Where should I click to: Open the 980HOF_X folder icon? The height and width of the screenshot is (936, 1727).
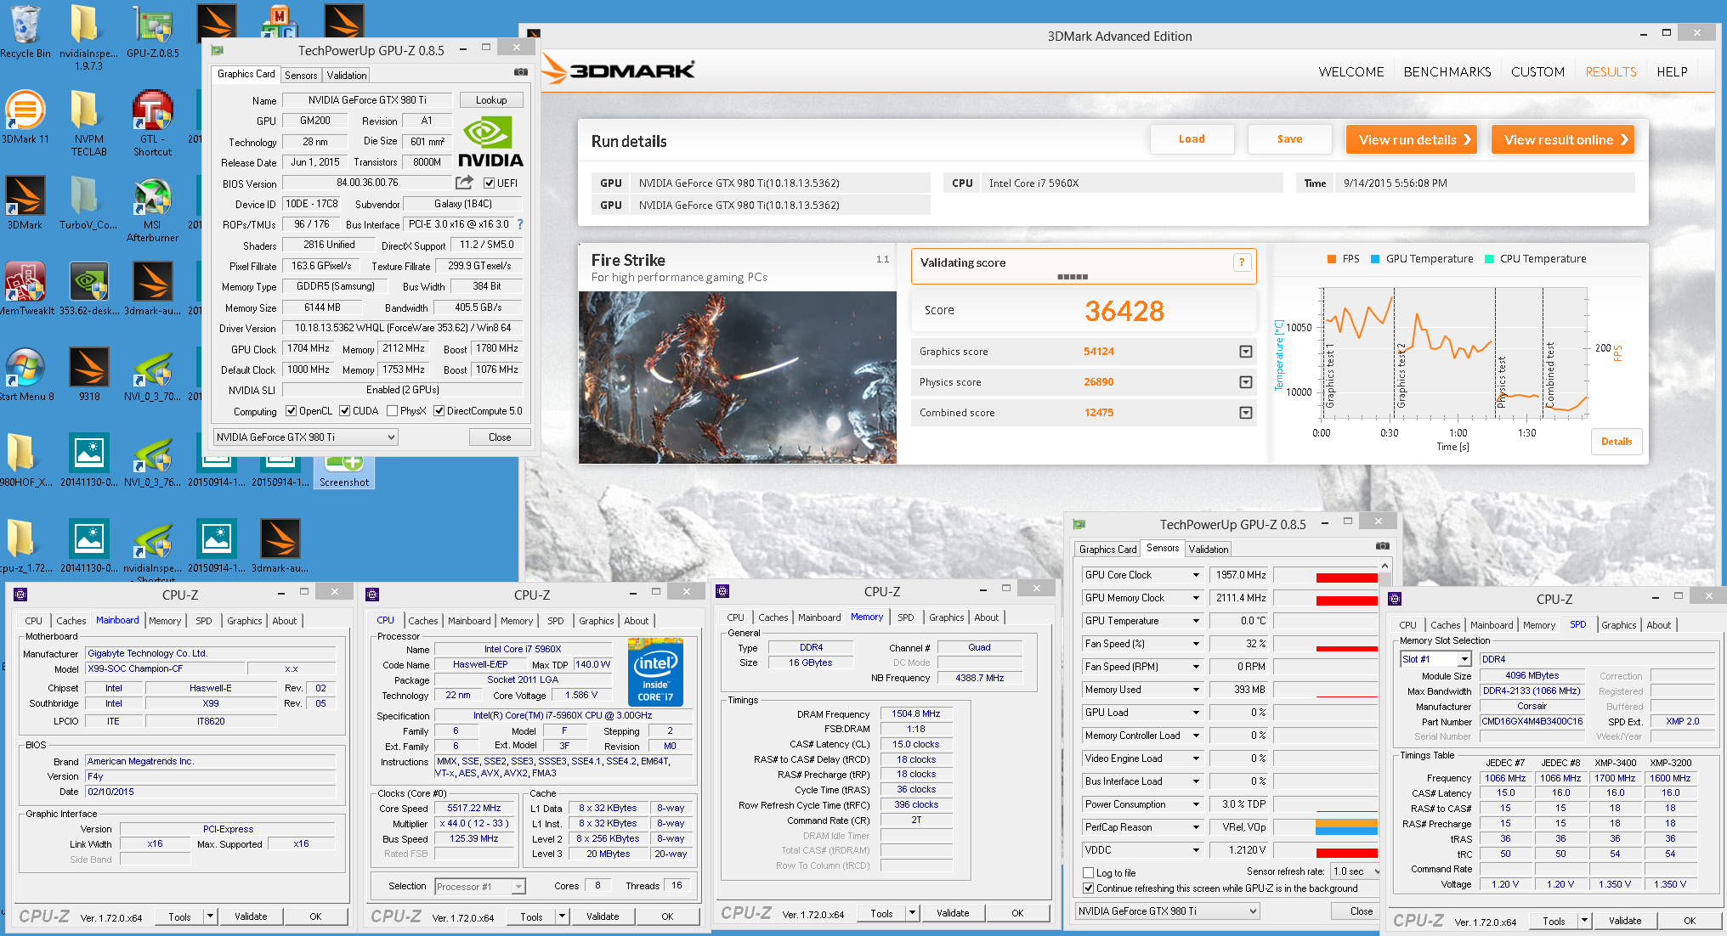point(25,460)
